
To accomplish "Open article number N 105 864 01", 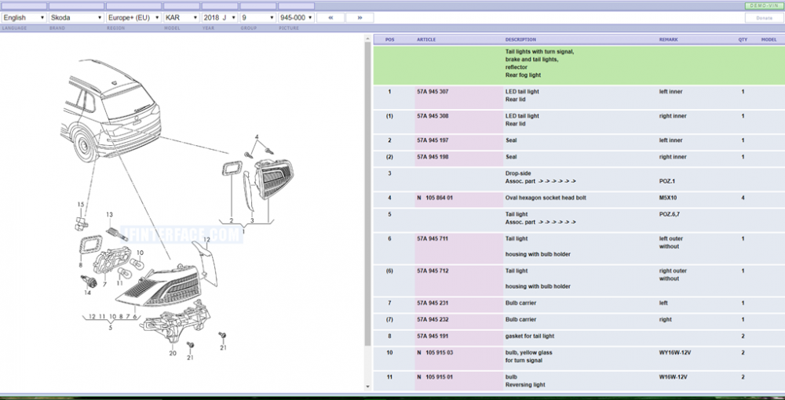I will (x=435, y=198).
